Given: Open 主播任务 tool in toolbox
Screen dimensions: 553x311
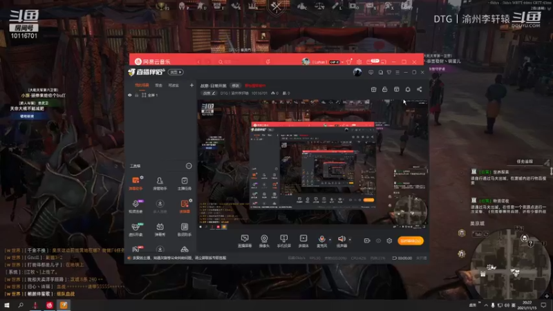Looking at the screenshot, I should tap(185, 184).
